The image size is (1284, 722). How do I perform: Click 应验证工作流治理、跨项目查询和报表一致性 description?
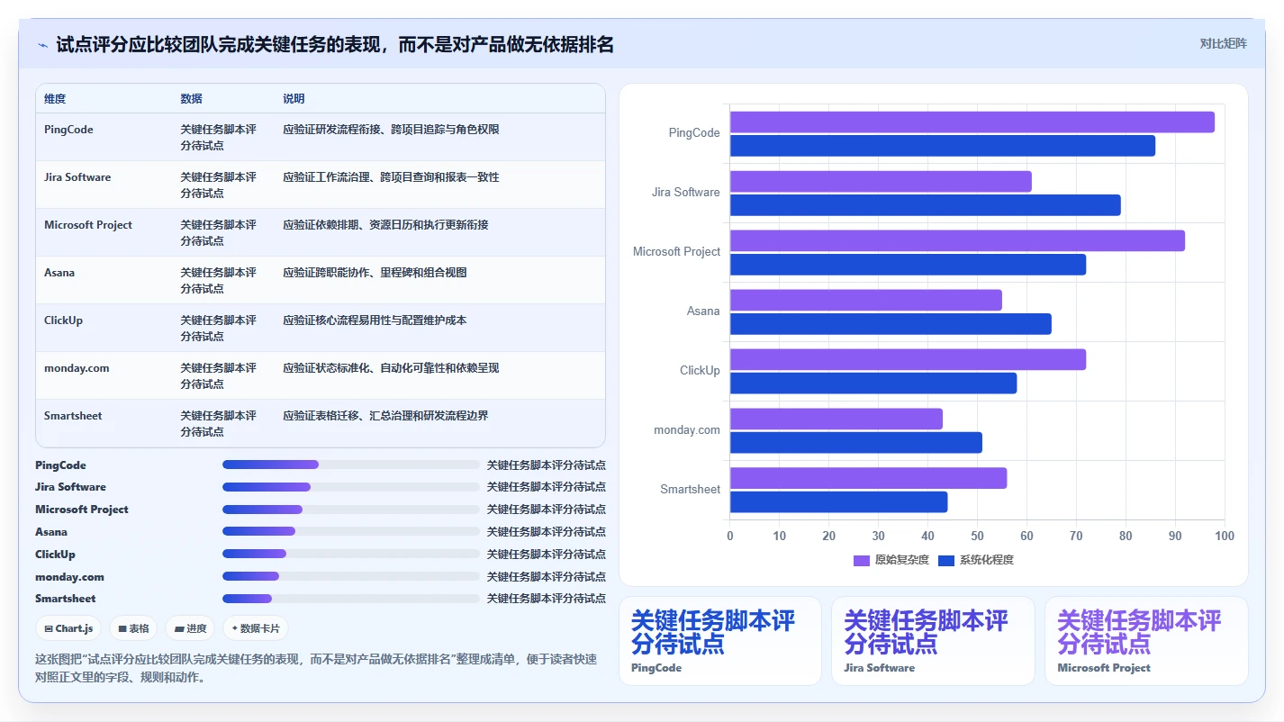click(x=391, y=177)
